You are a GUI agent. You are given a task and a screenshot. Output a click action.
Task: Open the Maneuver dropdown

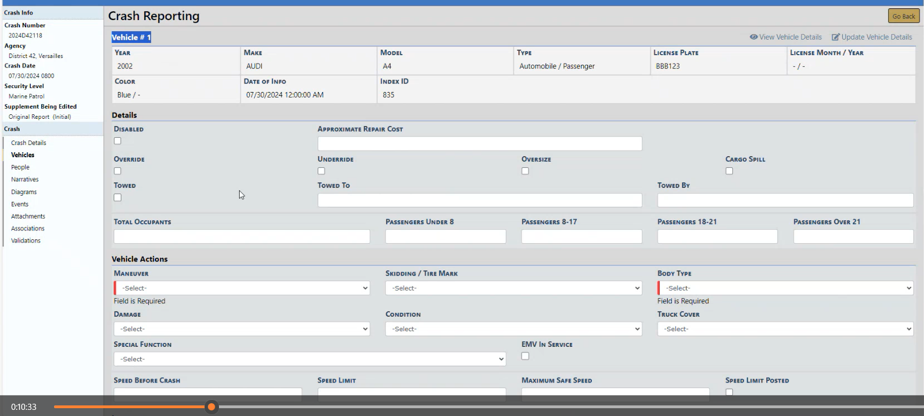coord(242,288)
